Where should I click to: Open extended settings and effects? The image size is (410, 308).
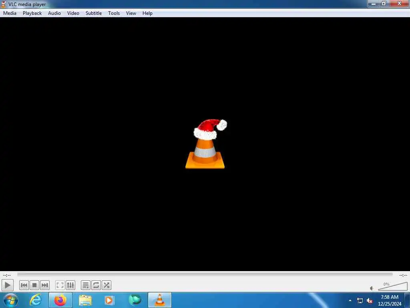pyautogui.click(x=70, y=285)
